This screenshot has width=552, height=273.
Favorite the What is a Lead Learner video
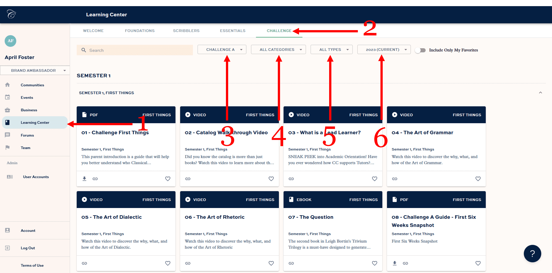point(375,179)
